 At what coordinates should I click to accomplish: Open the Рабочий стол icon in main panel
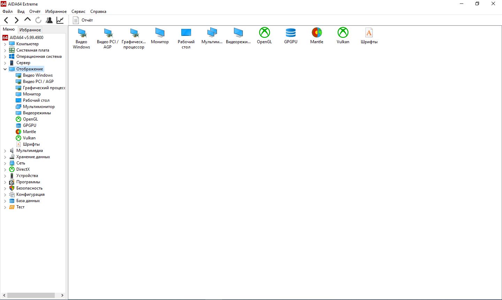(x=186, y=33)
